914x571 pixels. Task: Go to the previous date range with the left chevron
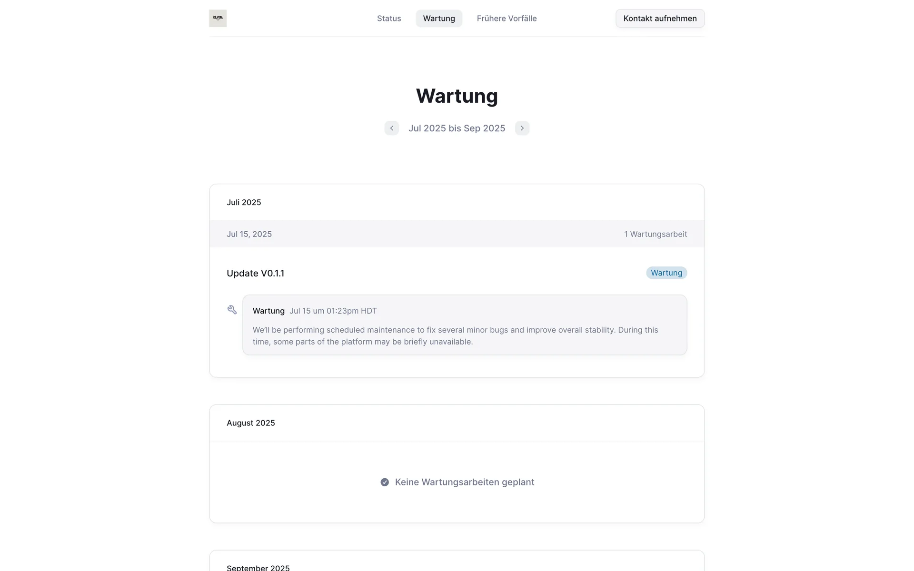[x=391, y=128]
